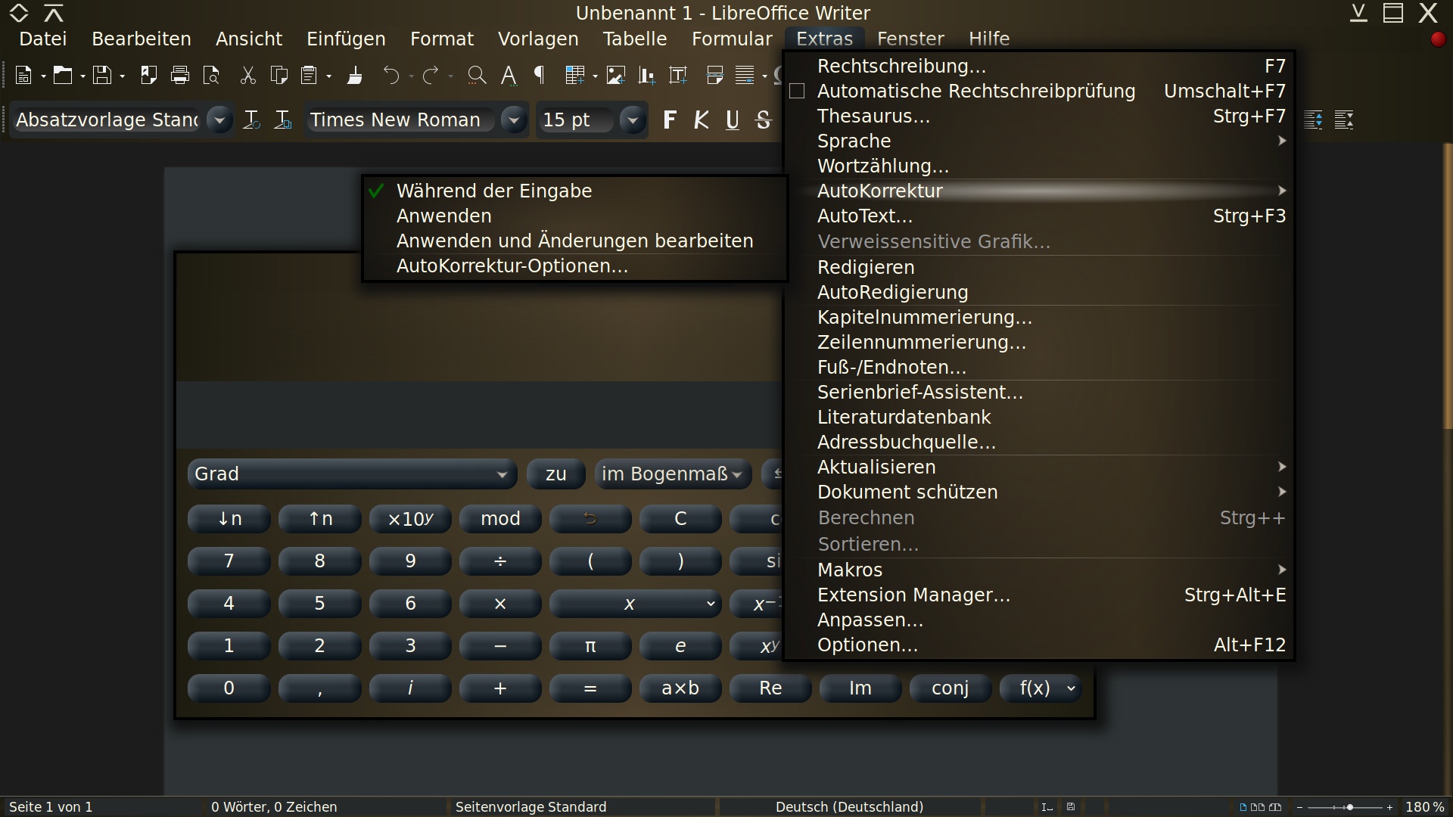Click the Copy icon in toolbar

(x=279, y=75)
